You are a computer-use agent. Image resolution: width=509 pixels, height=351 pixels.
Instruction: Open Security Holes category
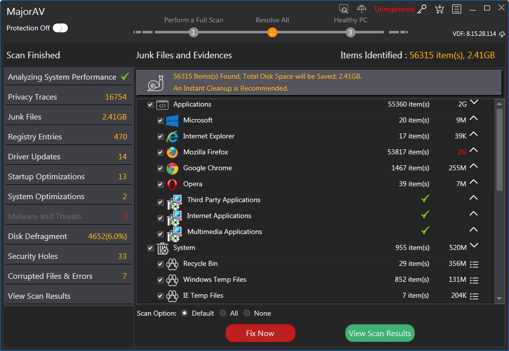(x=68, y=256)
